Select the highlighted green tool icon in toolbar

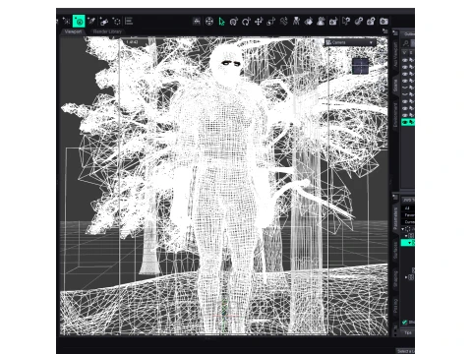(79, 22)
